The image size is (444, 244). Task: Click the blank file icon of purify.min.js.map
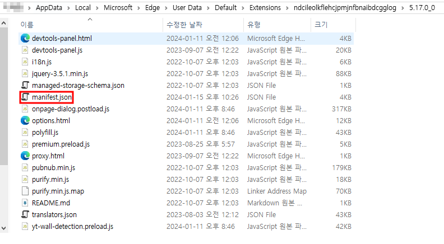pyautogui.click(x=25, y=191)
